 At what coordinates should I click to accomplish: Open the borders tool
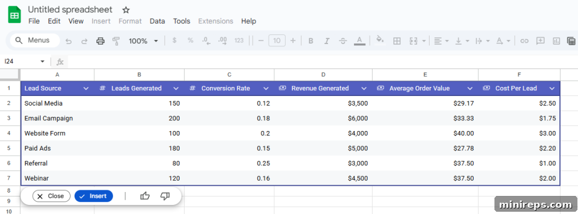pyautogui.click(x=397, y=41)
